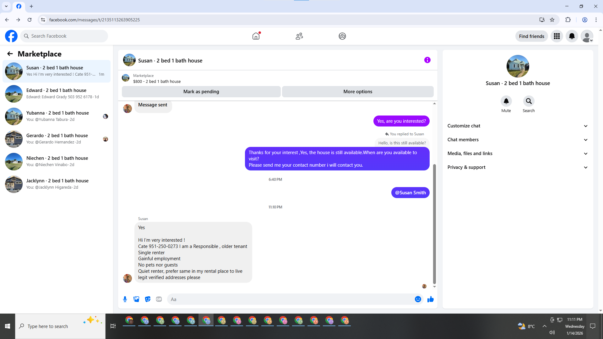Send a thumbs up like

430,299
